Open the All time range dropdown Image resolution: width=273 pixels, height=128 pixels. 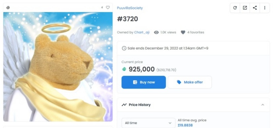point(148,123)
